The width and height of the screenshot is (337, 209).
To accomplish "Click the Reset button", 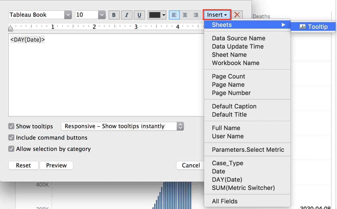I will [23, 165].
